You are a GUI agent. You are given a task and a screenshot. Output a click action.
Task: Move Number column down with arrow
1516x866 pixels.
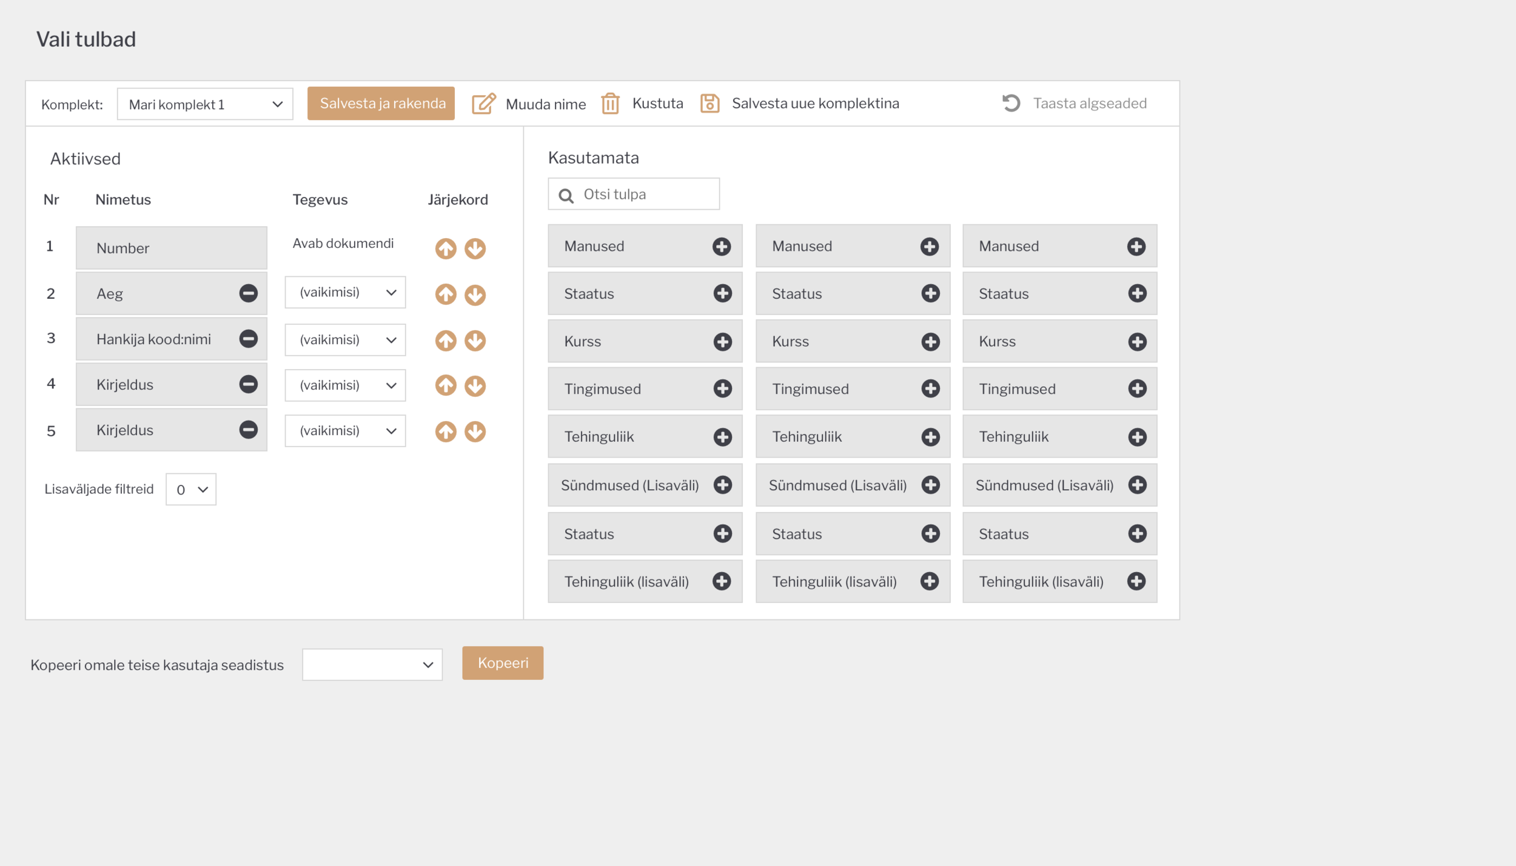click(x=475, y=248)
